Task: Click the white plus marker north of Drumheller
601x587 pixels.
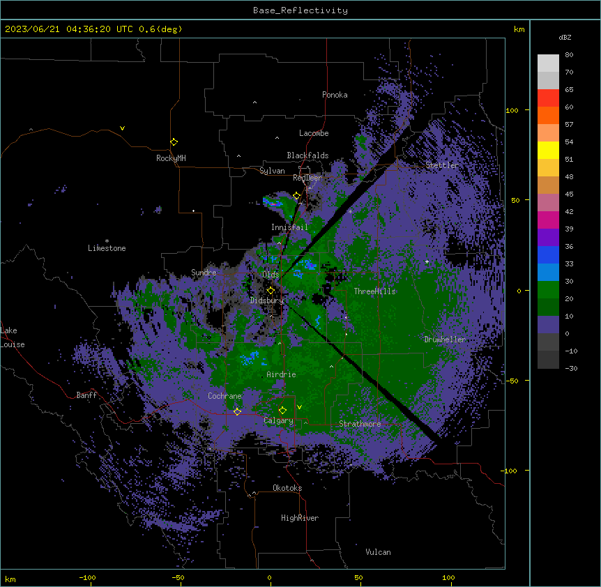Action: point(427,261)
